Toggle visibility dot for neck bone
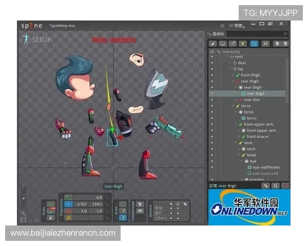Screen dimensions: 308x246 (211, 143)
